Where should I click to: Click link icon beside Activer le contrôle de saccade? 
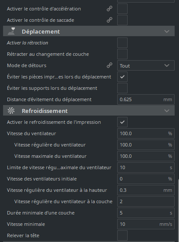[109, 20]
